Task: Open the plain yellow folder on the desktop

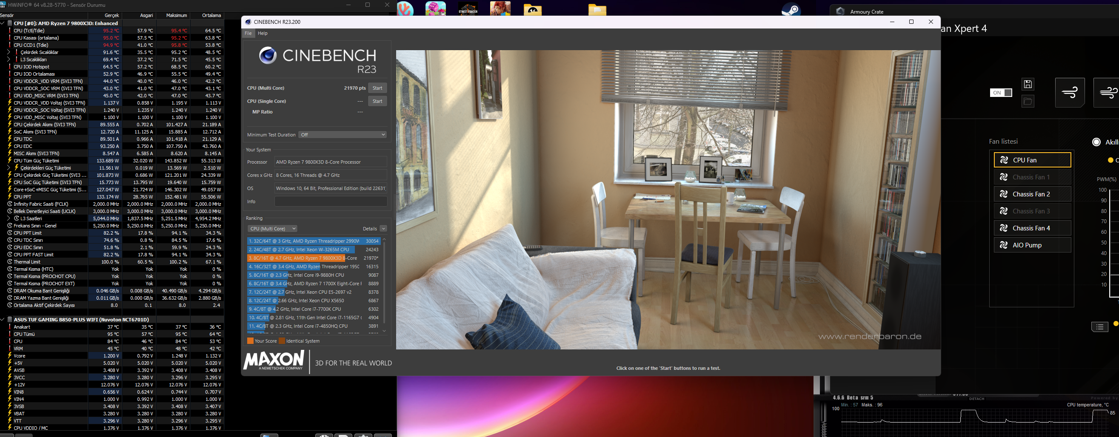Action: coord(597,9)
